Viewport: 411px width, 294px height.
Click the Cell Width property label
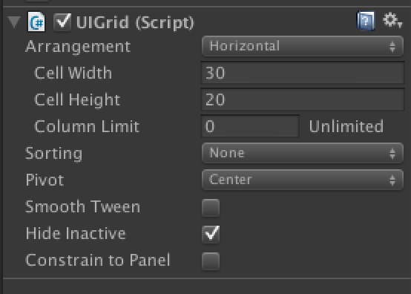point(73,73)
